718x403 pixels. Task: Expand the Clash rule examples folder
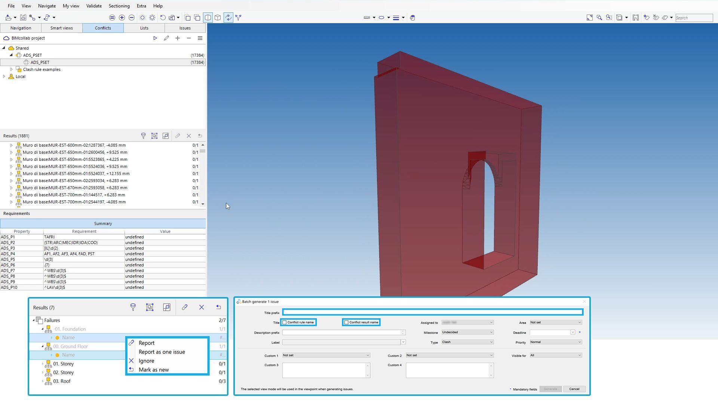(11, 69)
